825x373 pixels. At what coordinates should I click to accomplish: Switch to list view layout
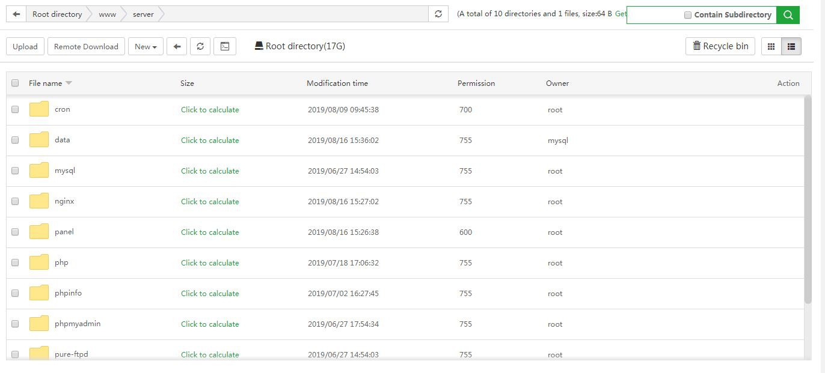pyautogui.click(x=791, y=46)
